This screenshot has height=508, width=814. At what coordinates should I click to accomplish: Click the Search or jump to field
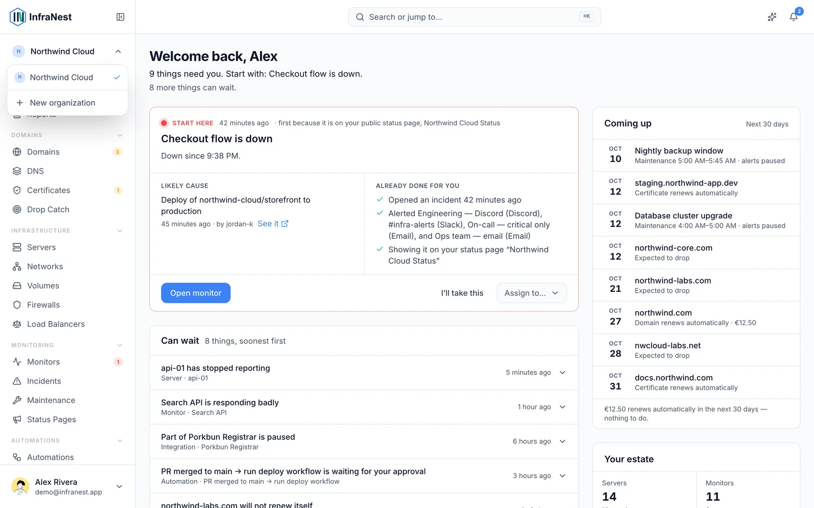(x=475, y=17)
